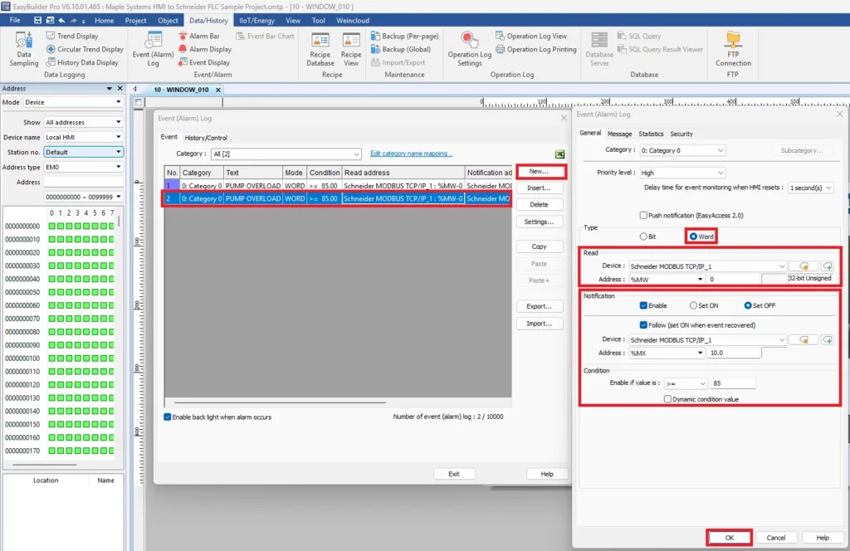Click OK in Event (Alarm) Log dialog

[729, 538]
